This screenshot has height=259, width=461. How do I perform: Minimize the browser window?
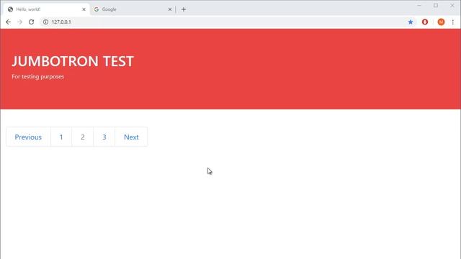point(419,5)
